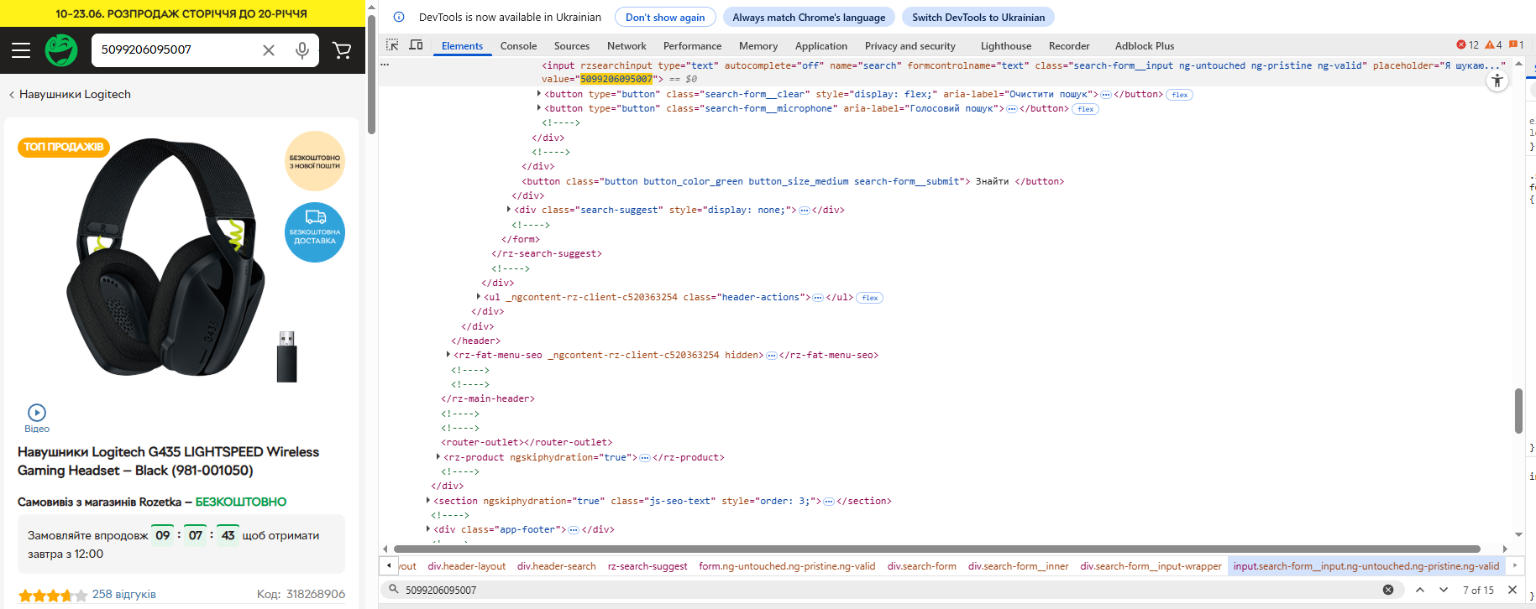1536x609 pixels.
Task: Play the product video icon
Action: point(37,413)
